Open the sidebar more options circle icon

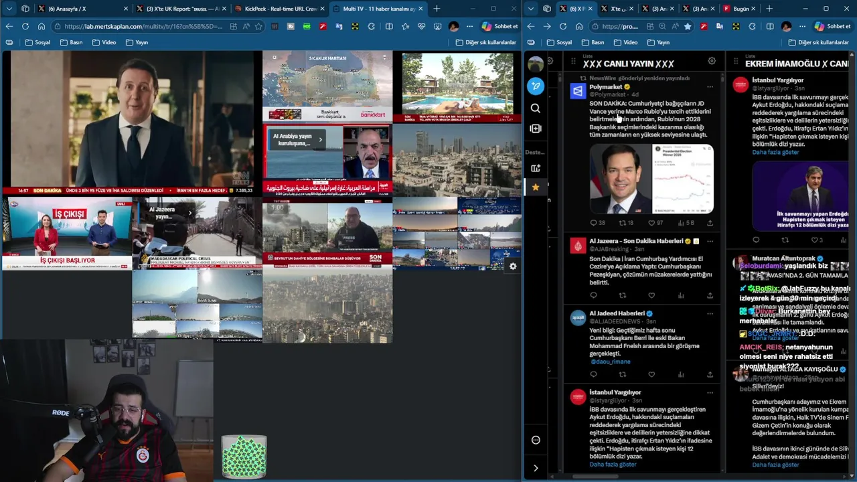pos(535,440)
